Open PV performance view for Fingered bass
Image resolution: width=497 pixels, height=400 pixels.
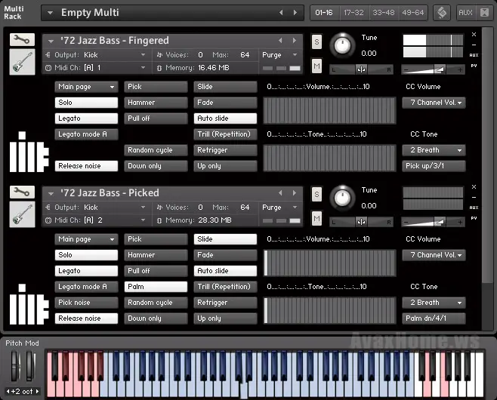point(474,66)
